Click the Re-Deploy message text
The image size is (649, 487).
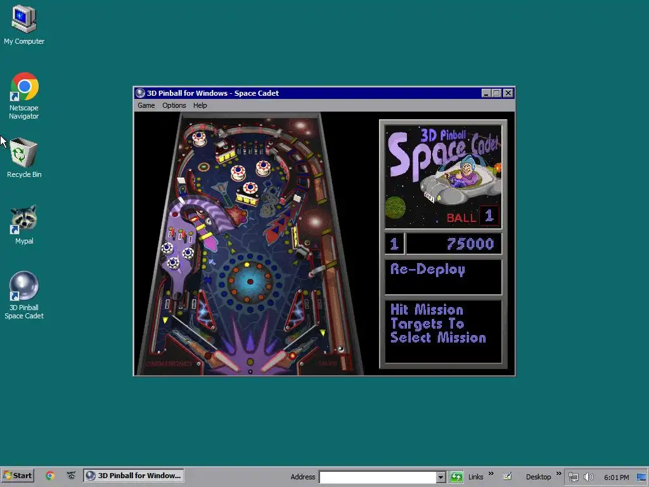pos(428,269)
